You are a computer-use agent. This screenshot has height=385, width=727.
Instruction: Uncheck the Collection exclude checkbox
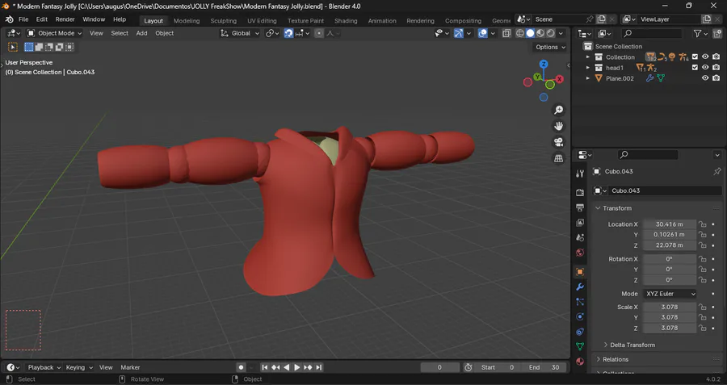[x=695, y=57]
